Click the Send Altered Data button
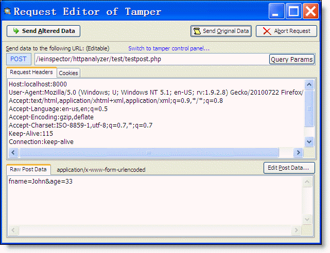Image resolution: width=330 pixels, height=253 pixels. [x=43, y=31]
